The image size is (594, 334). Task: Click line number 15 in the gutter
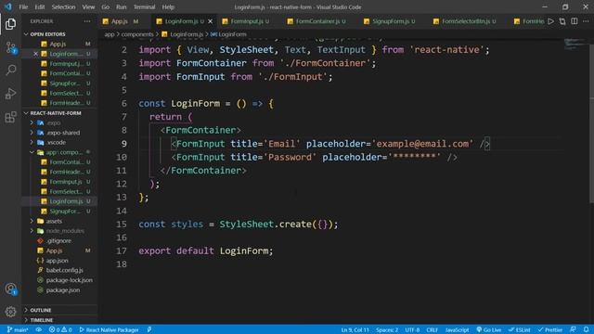tap(122, 225)
